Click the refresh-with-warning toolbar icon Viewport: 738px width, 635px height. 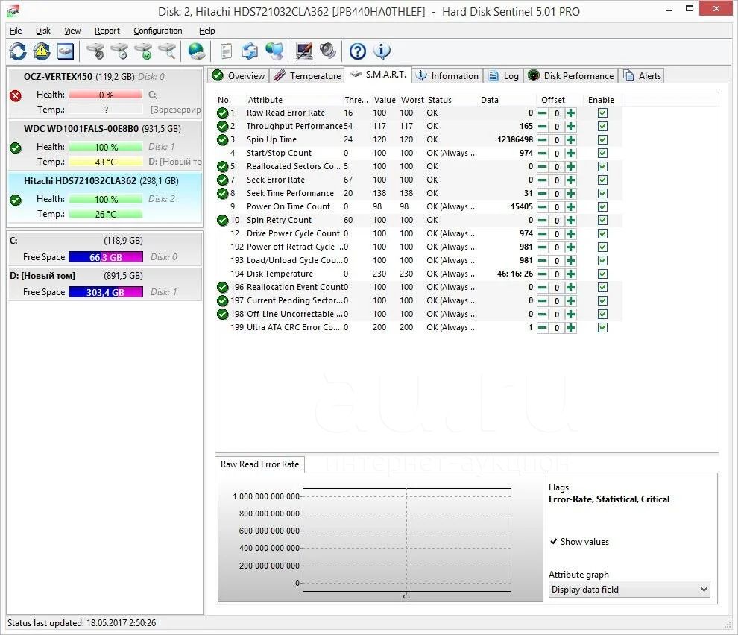coord(42,51)
